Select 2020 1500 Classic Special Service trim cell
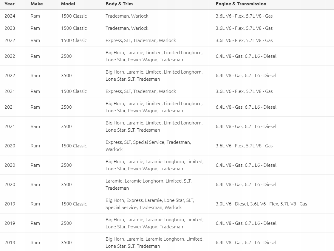 point(148,146)
